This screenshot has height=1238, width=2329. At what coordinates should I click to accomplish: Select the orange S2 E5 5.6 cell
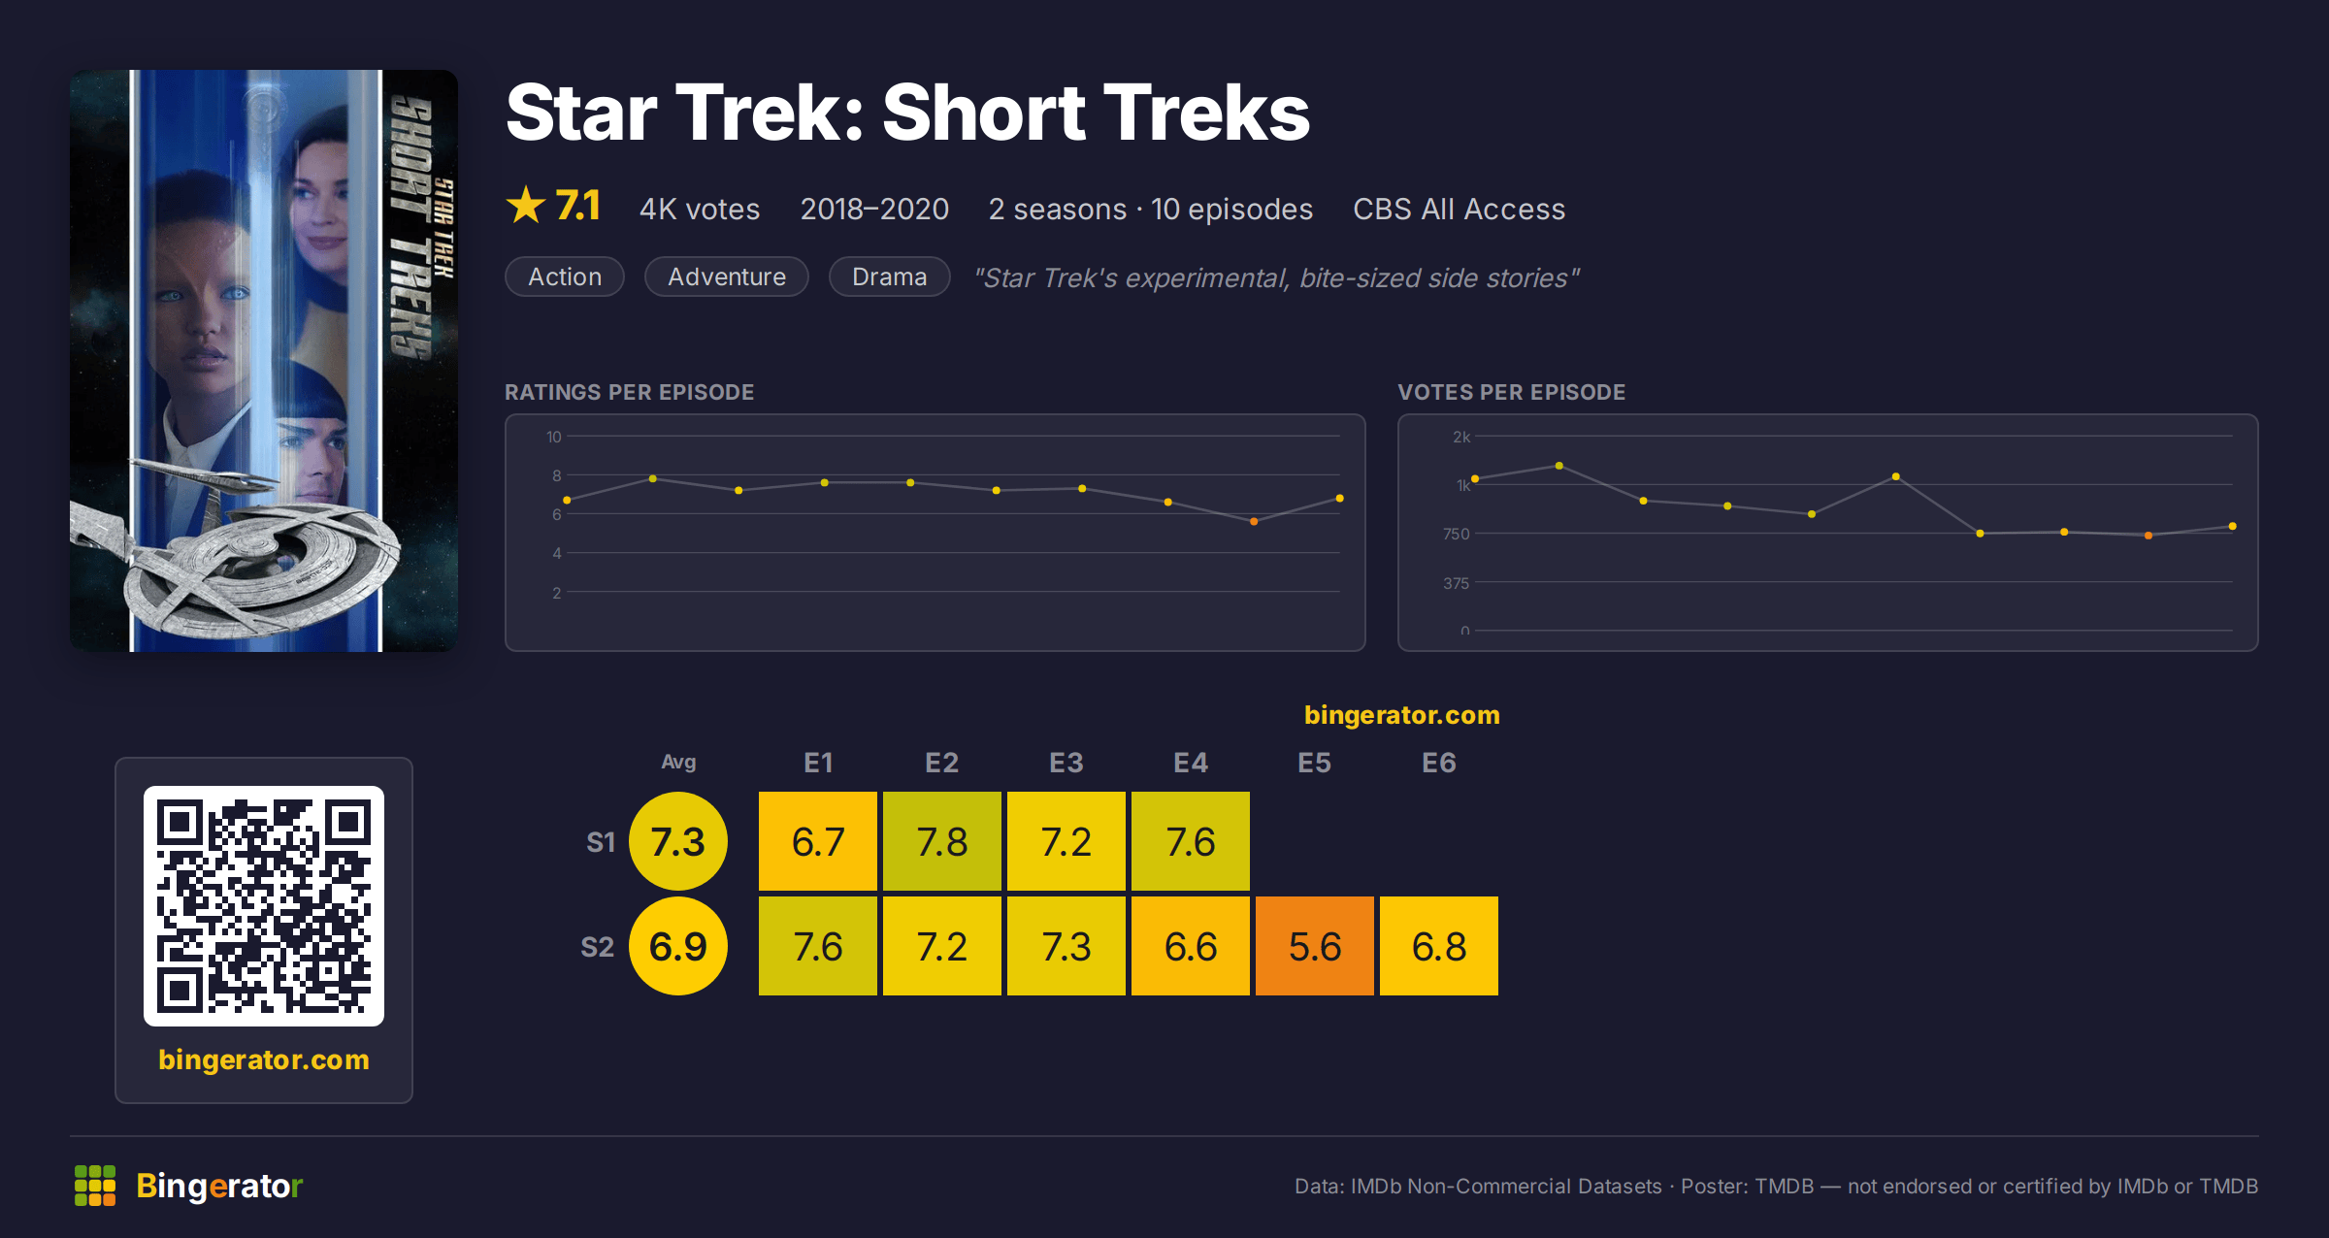coord(1315,946)
